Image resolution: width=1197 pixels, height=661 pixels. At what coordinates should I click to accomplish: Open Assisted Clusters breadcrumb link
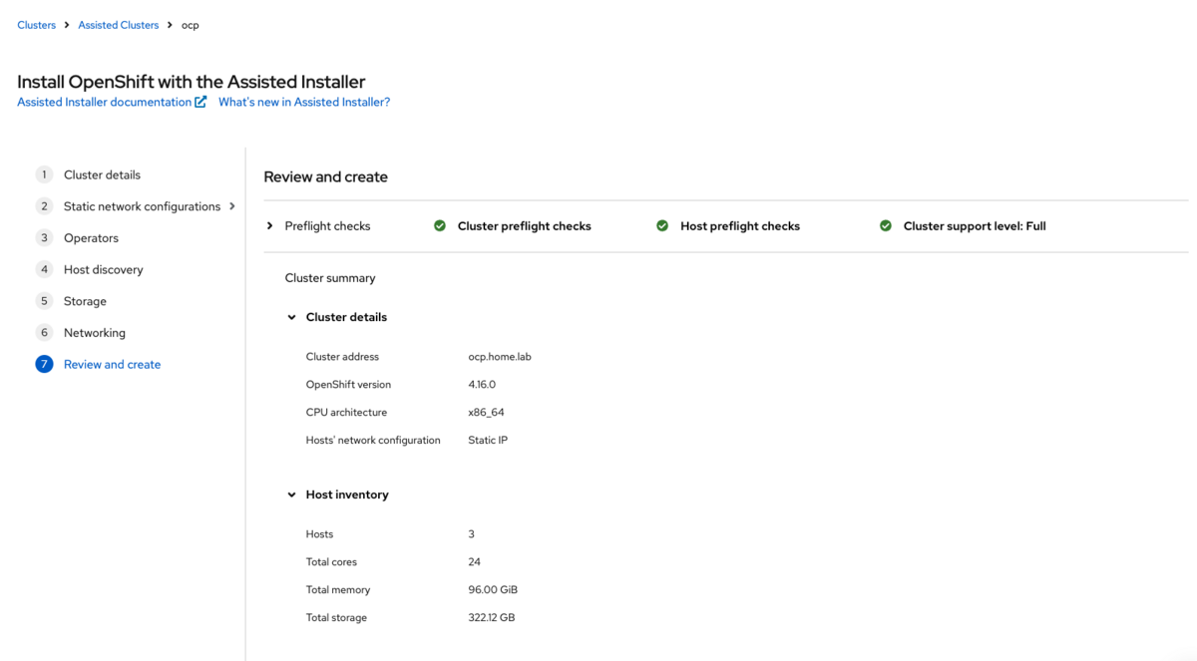(x=119, y=25)
